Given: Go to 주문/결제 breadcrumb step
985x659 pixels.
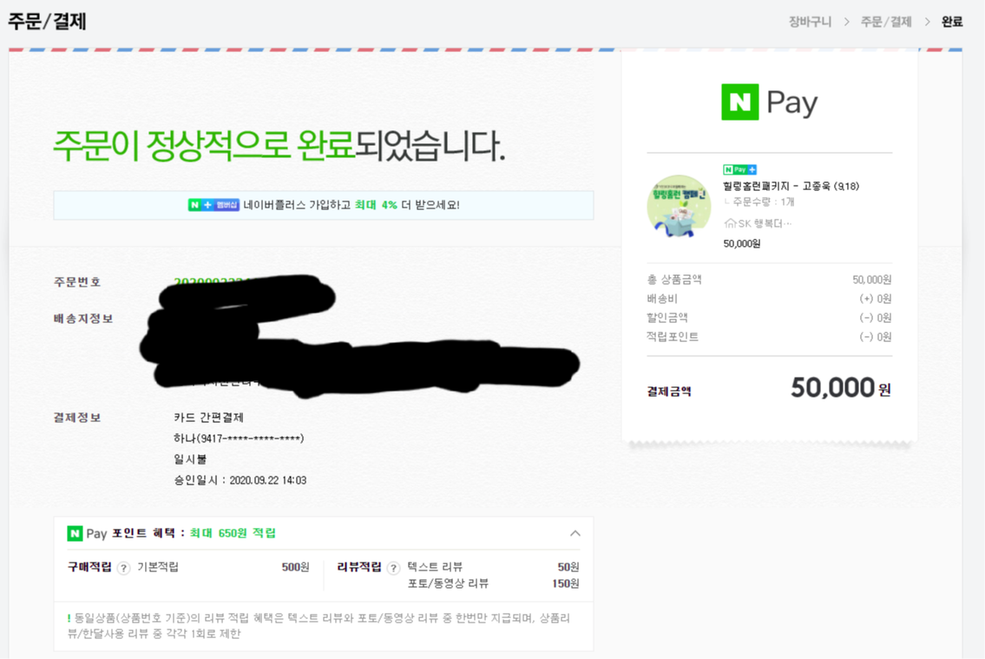Looking at the screenshot, I should point(886,22).
